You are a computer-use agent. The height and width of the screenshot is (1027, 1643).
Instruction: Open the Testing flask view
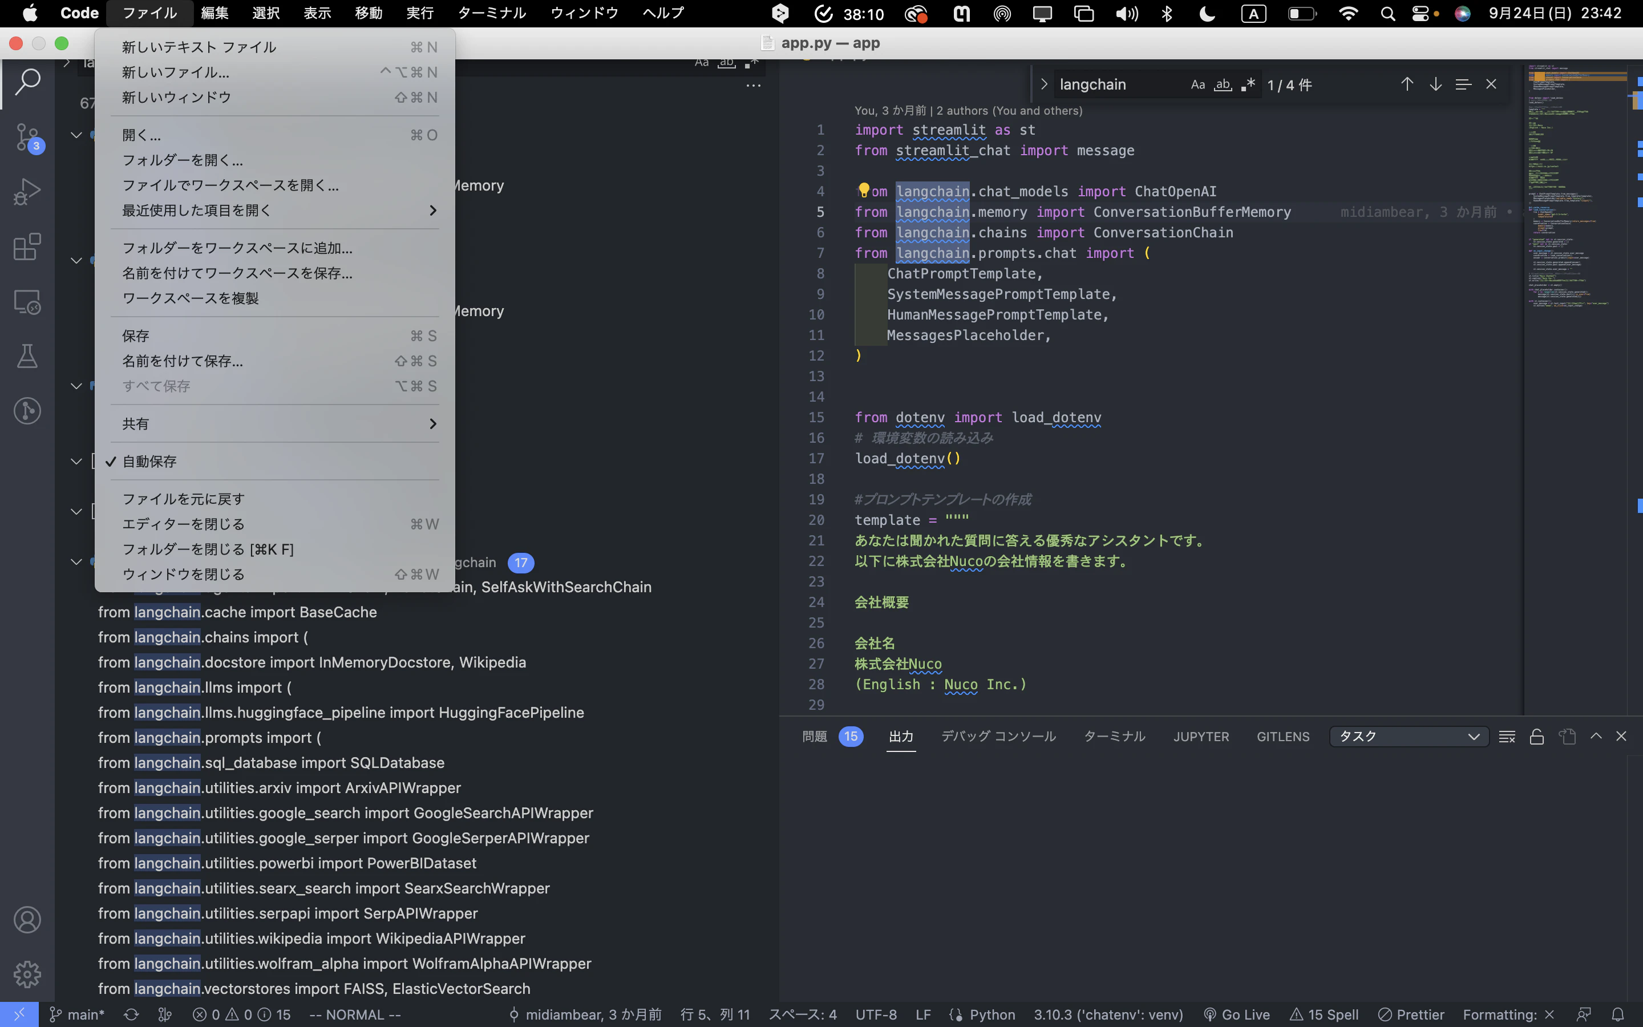tap(27, 356)
